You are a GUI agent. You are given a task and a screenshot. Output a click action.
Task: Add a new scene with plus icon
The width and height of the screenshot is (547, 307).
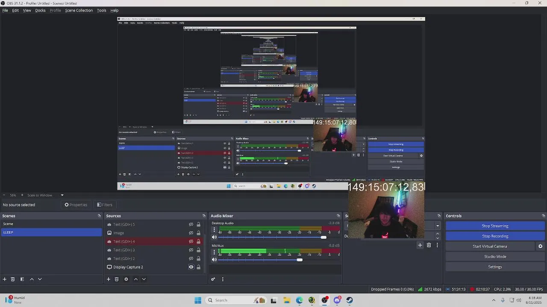coord(5,279)
